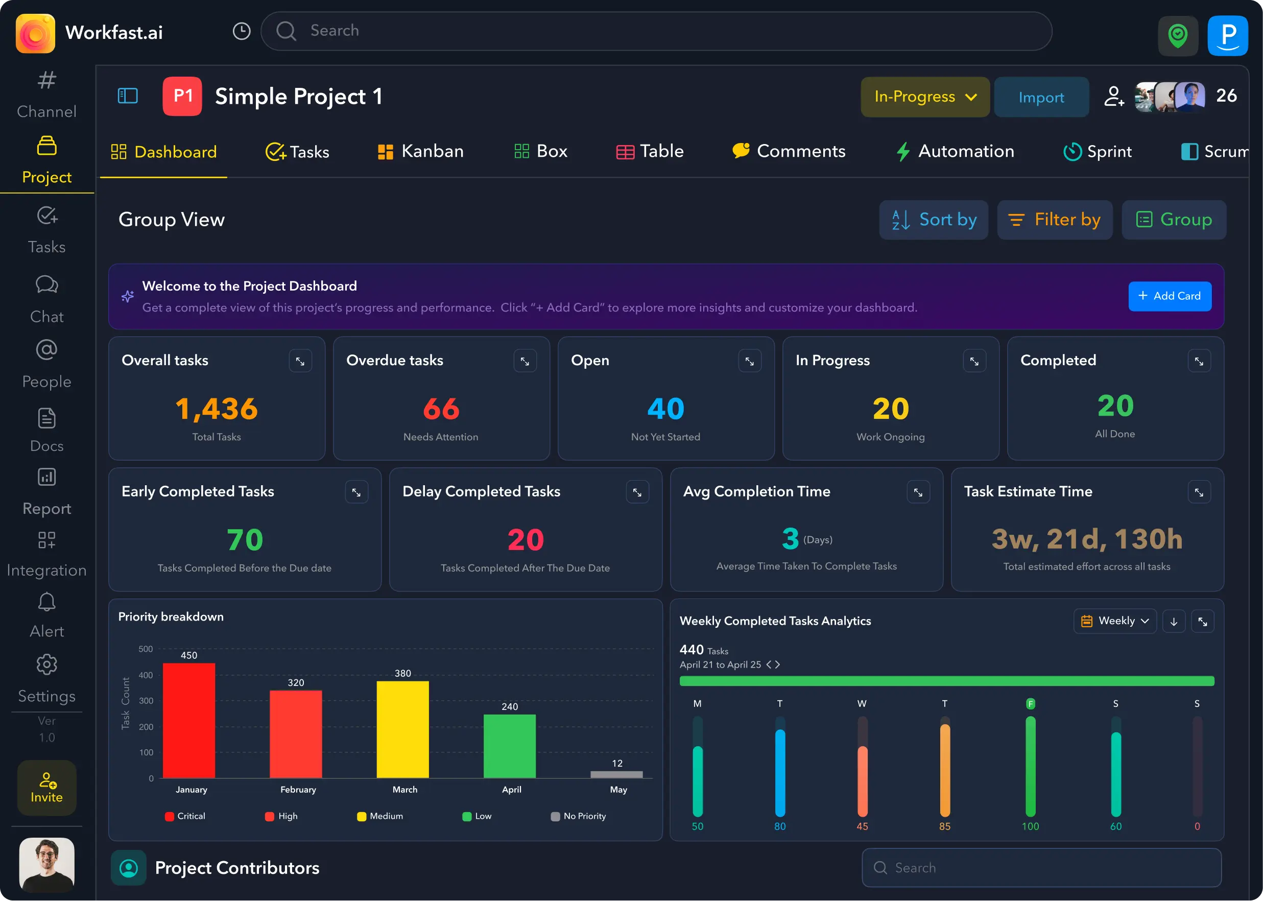This screenshot has width=1263, height=901.
Task: Open Settings gear in sidebar
Action: [x=46, y=680]
